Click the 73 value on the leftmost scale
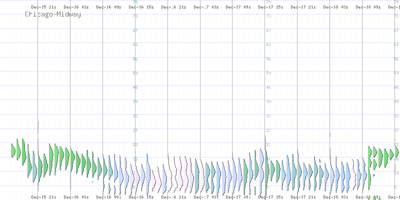The width and height of the screenshot is (400, 200). (x=135, y=16)
